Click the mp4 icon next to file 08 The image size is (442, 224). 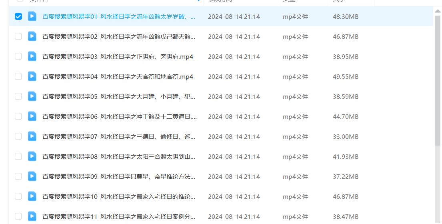point(32,156)
